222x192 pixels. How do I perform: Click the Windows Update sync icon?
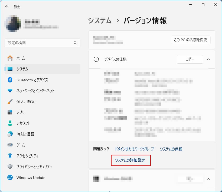coord(10,178)
